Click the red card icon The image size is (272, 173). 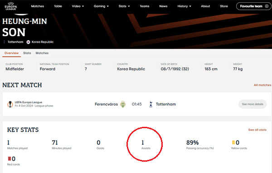(x=10, y=159)
